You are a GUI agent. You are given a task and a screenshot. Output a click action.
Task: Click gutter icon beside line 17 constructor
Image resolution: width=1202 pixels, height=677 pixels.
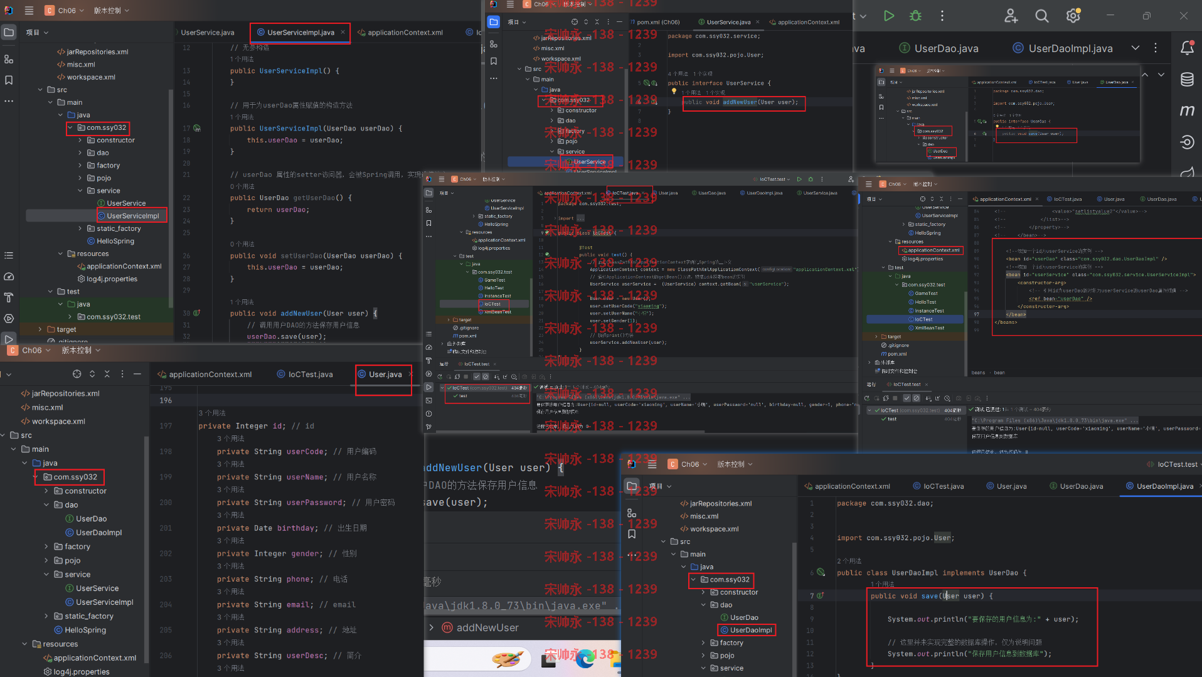[x=197, y=128]
